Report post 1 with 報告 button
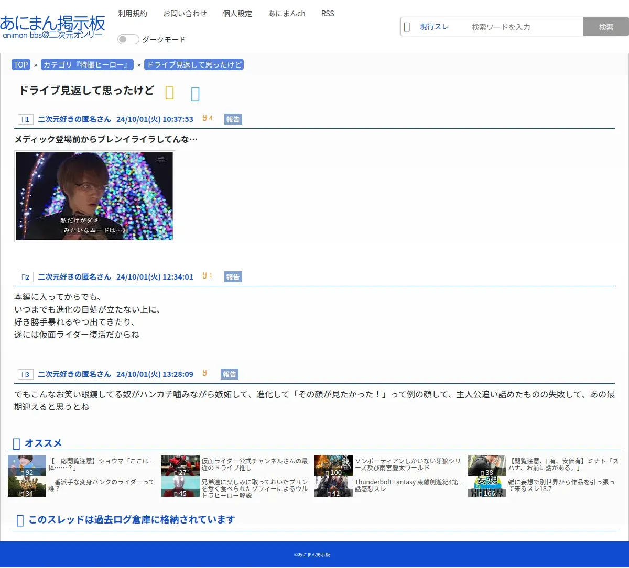 [x=233, y=119]
